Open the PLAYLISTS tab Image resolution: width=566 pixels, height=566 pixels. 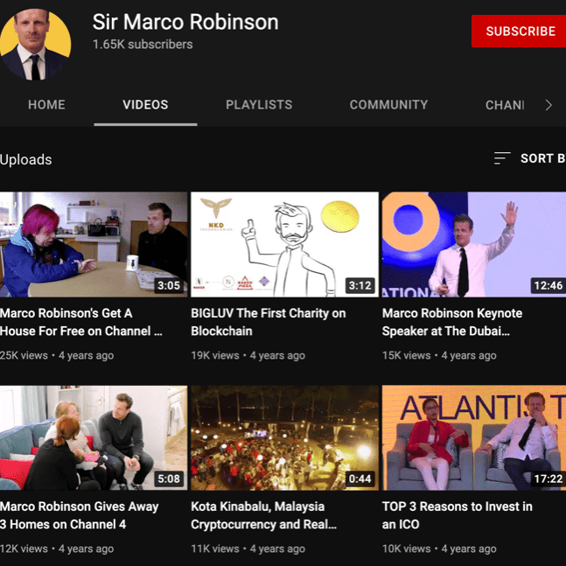259,105
